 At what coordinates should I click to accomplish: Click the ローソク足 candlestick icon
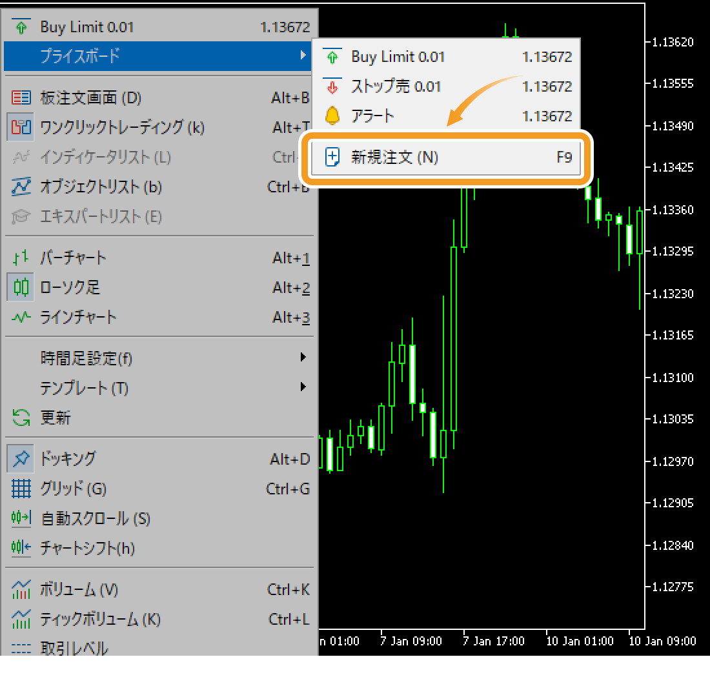coord(21,287)
